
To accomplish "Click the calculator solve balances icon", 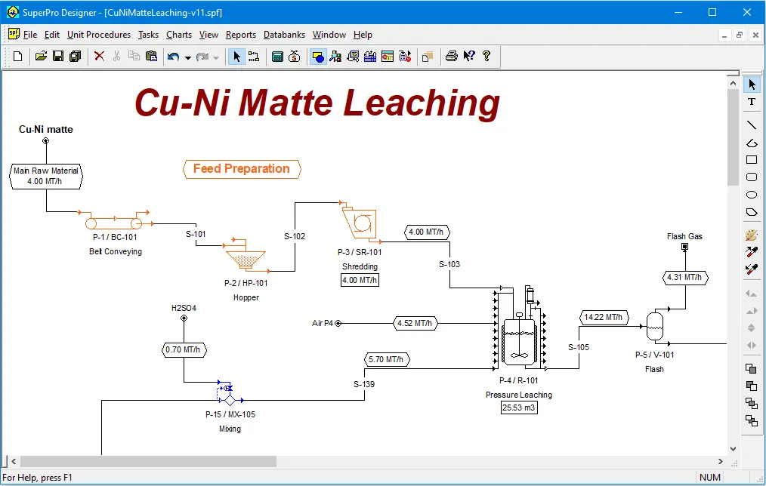I will pos(277,57).
